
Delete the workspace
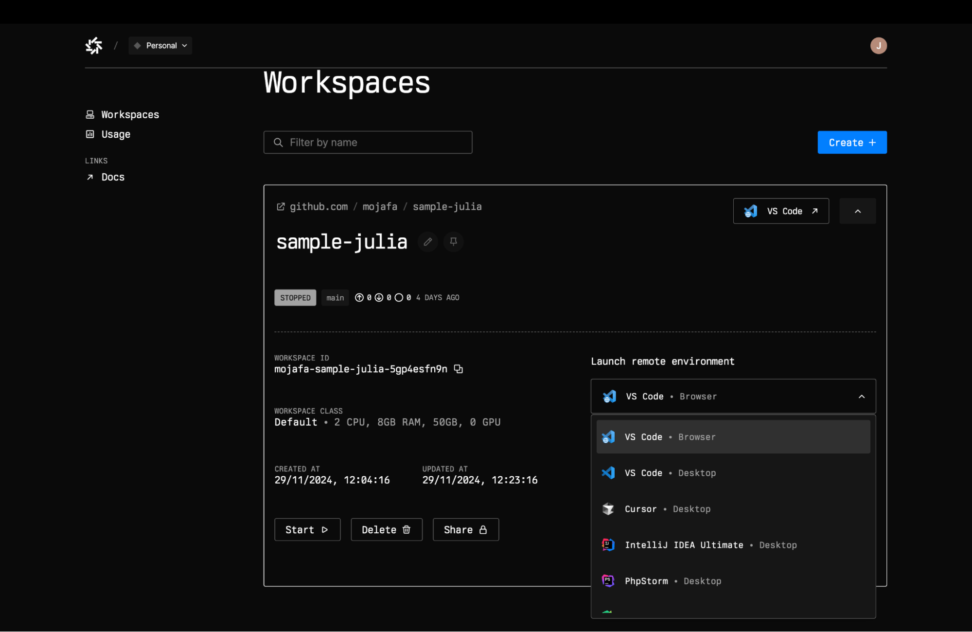[387, 530]
